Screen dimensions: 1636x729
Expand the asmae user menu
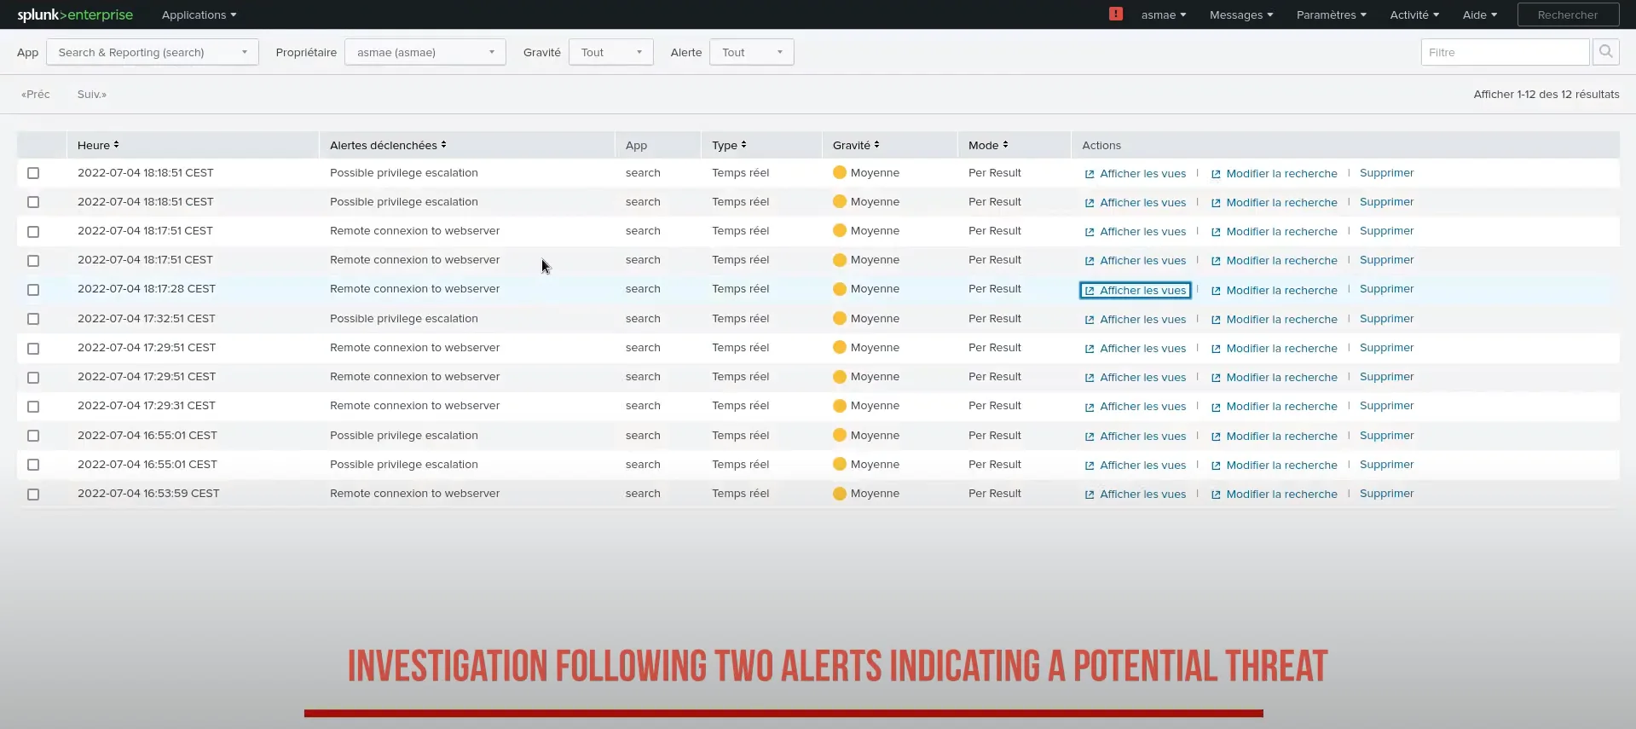coord(1163,14)
